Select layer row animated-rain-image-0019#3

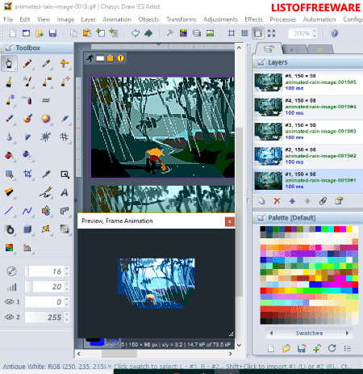[x=307, y=132]
